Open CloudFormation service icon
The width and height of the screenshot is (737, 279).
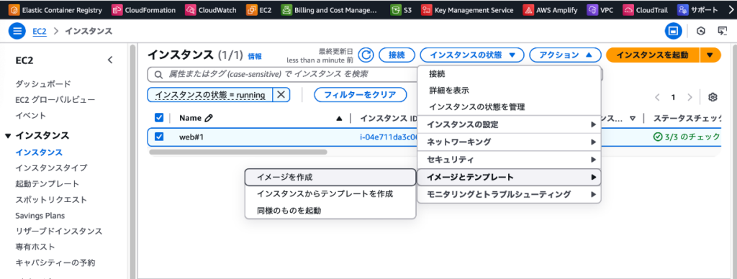click(117, 9)
